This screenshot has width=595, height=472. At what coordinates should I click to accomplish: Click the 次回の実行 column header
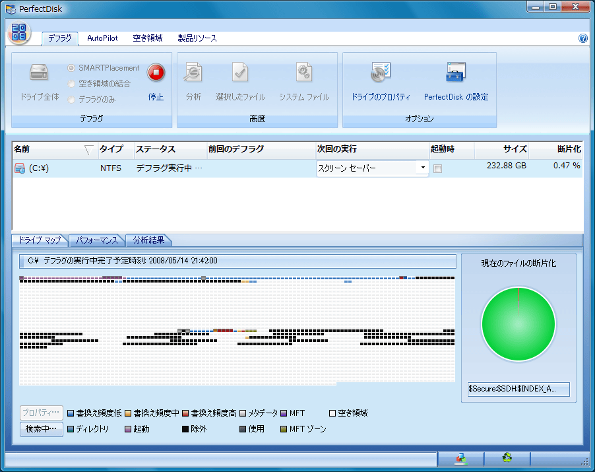(x=372, y=149)
